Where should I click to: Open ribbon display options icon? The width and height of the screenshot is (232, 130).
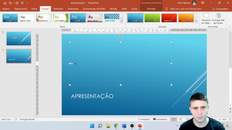(x=203, y=3)
